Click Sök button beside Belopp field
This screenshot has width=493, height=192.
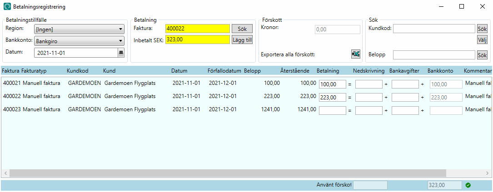[482, 55]
